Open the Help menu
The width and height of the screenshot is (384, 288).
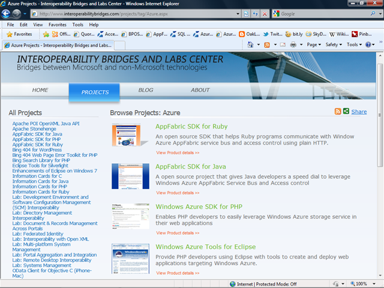[x=94, y=25]
